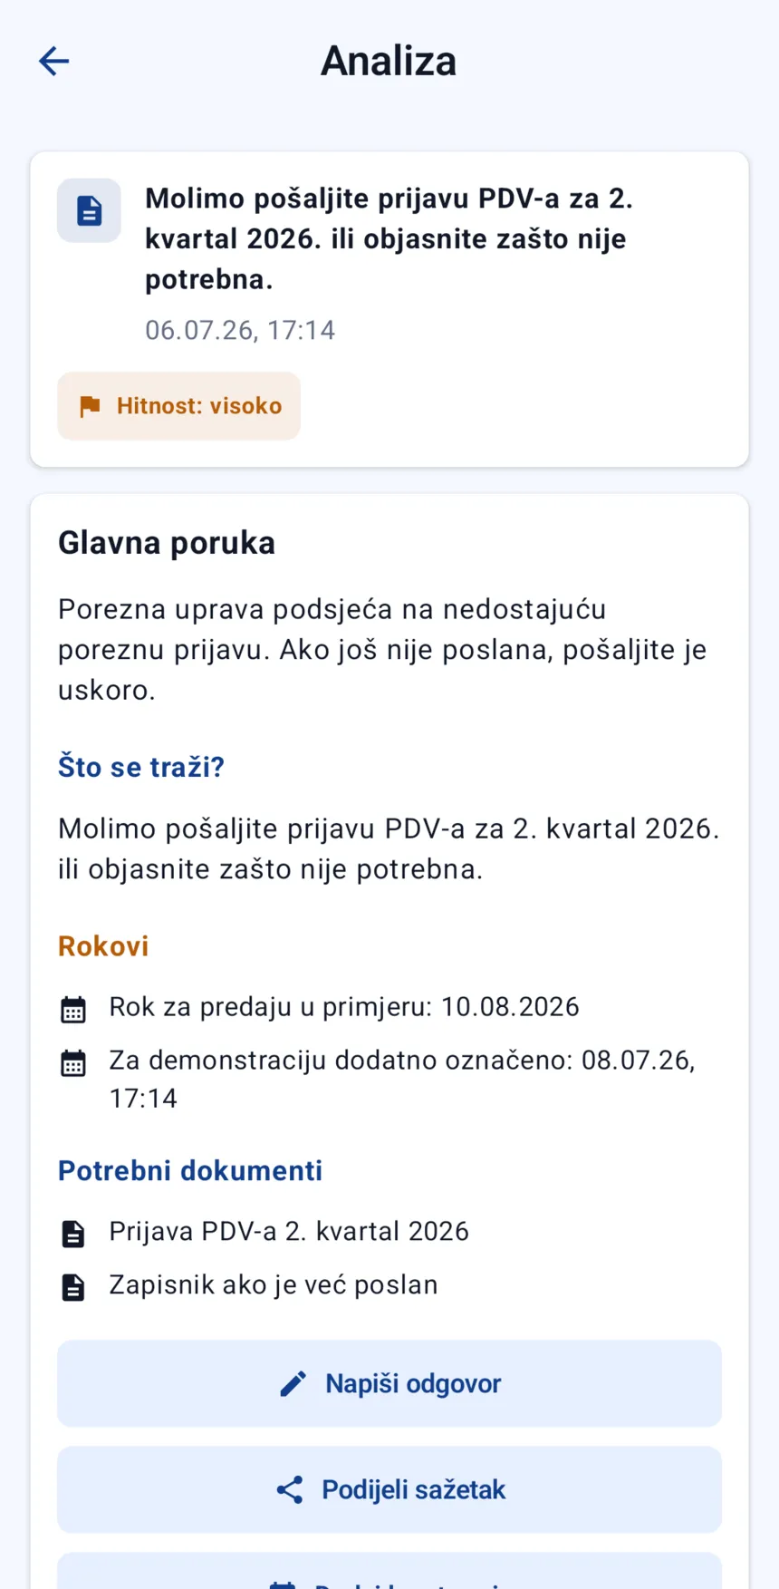Tap the flag icon in the urgency badge
The image size is (779, 1589).
coord(90,406)
